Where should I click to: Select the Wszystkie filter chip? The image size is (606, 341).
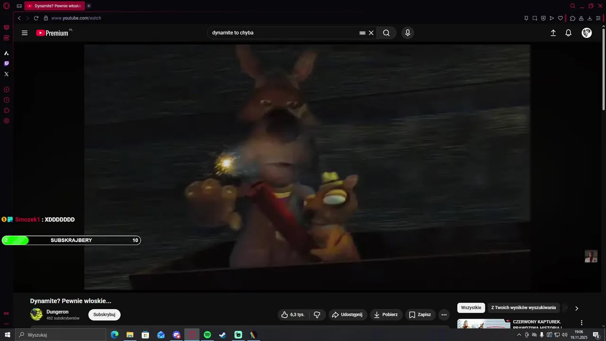coord(471,308)
